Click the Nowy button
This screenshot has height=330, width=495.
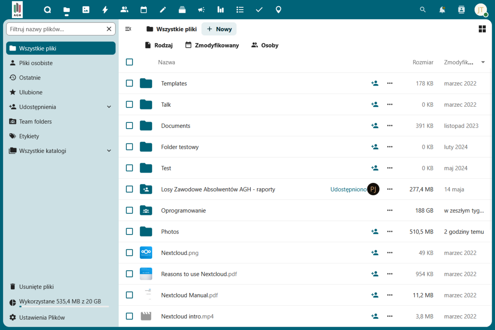(219, 29)
